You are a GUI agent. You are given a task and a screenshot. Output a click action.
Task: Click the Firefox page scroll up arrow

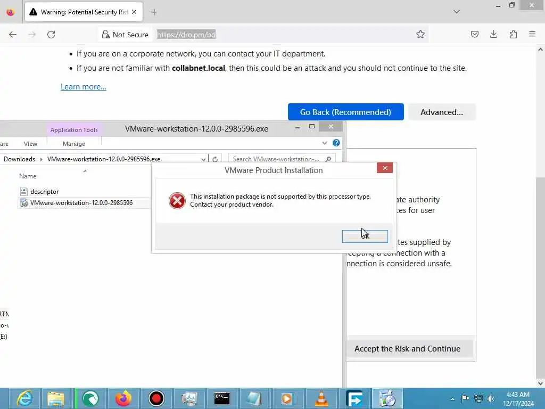[x=541, y=50]
